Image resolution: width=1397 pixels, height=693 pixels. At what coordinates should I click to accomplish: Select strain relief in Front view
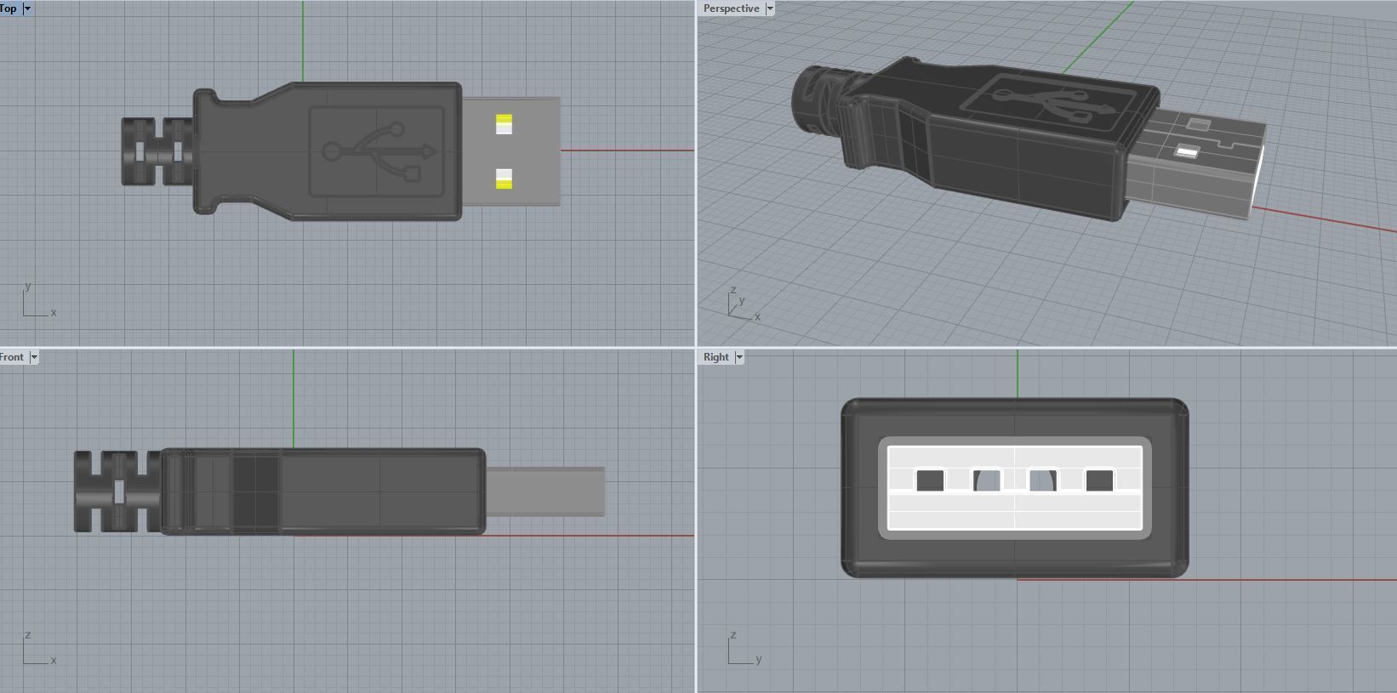click(x=117, y=491)
